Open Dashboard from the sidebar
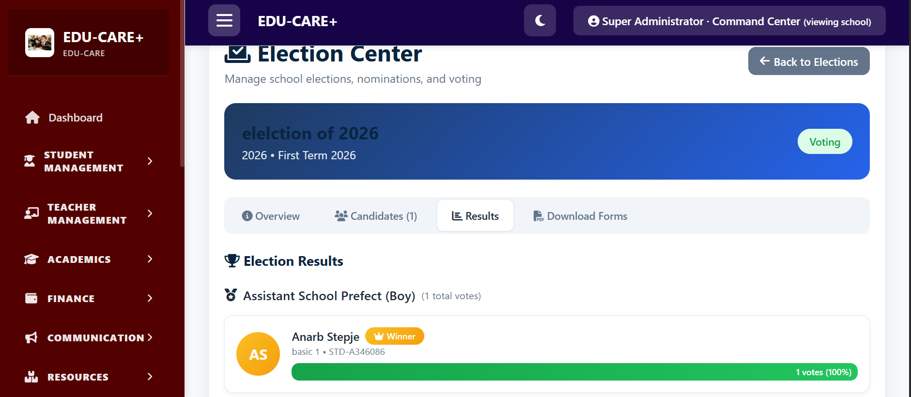The width and height of the screenshot is (911, 397). tap(75, 118)
